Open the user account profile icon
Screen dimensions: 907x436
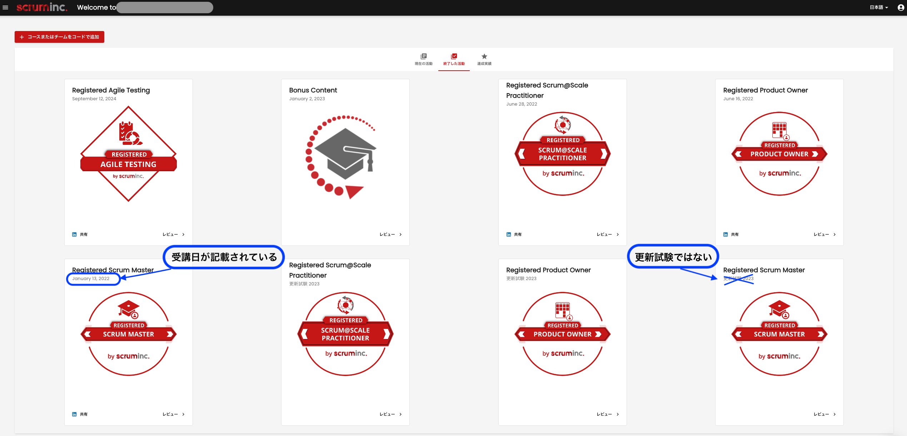[901, 7]
